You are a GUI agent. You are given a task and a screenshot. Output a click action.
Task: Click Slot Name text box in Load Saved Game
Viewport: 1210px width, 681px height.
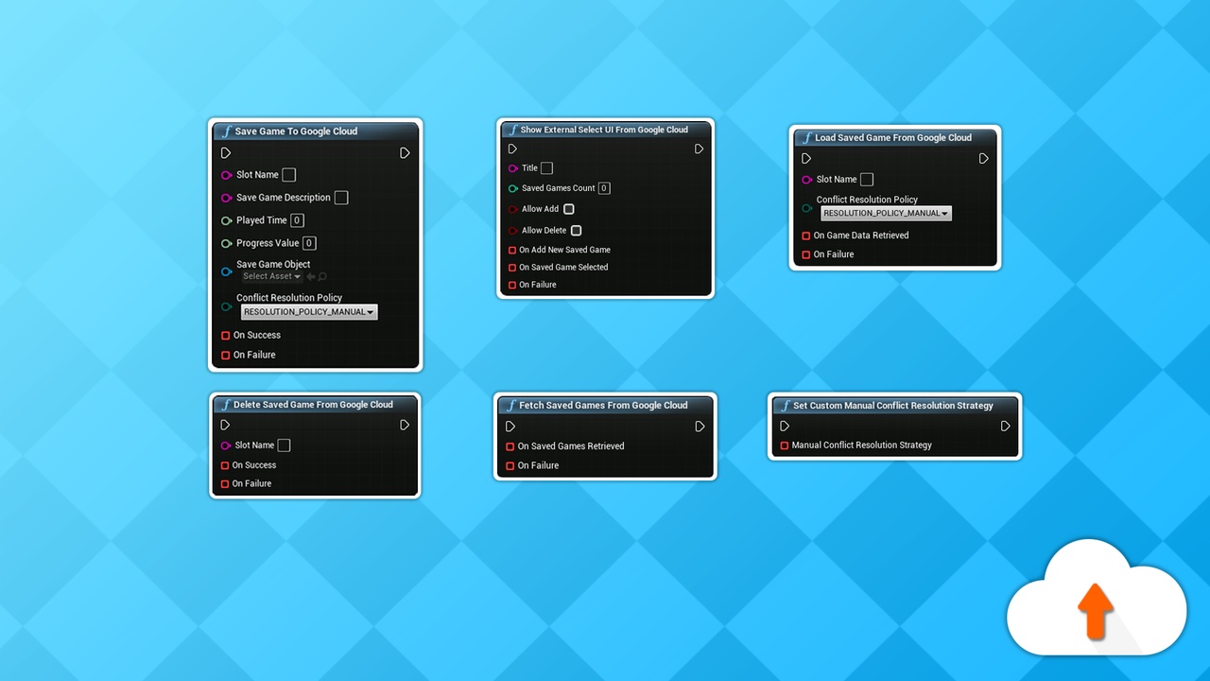[x=867, y=180]
